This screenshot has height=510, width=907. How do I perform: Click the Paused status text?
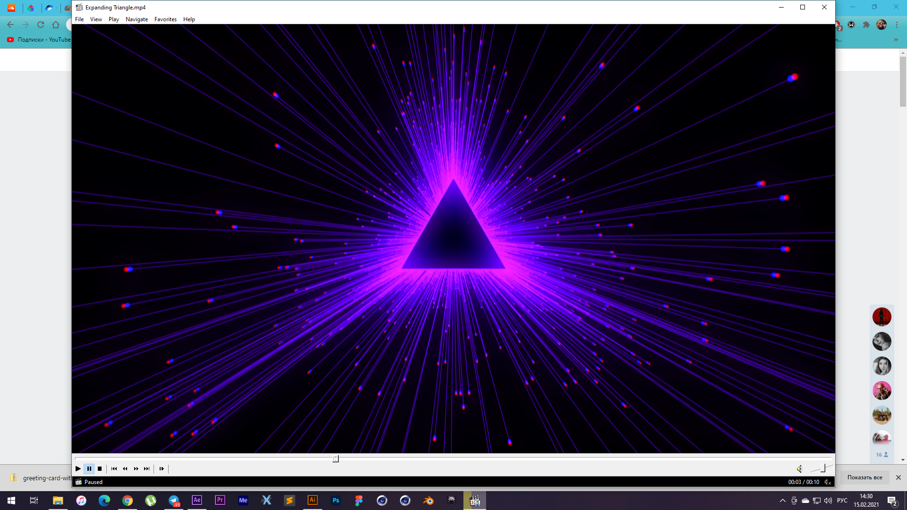pyautogui.click(x=94, y=482)
